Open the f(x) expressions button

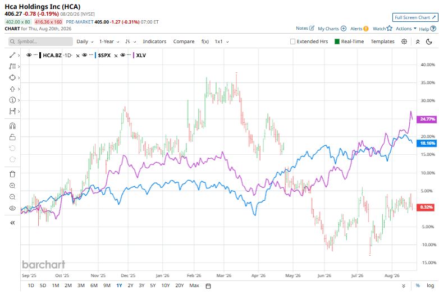pyautogui.click(x=205, y=42)
